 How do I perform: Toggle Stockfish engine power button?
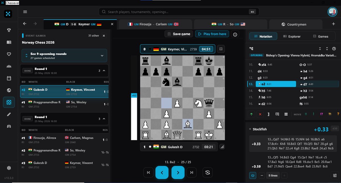tap(253, 175)
